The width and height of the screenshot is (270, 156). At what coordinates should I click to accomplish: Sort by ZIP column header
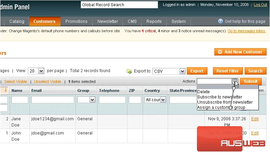[132, 90]
